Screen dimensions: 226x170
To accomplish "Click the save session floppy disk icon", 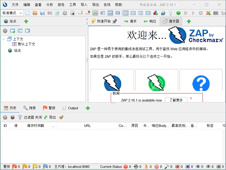I will pos(42,13).
